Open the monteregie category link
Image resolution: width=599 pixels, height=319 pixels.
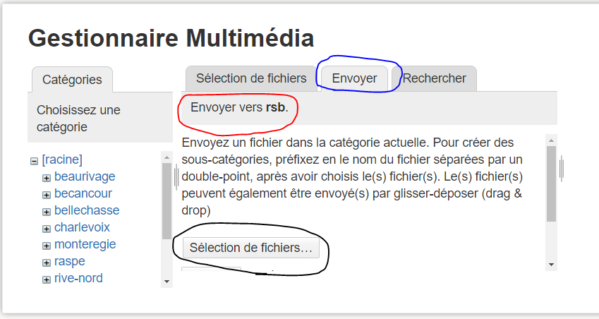click(x=85, y=244)
